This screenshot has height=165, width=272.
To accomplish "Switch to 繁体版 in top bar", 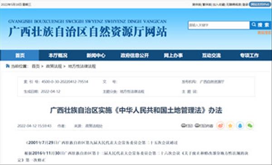I will pos(207,5).
